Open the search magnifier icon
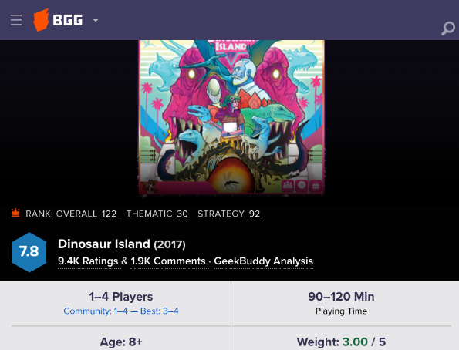 pyautogui.click(x=448, y=29)
